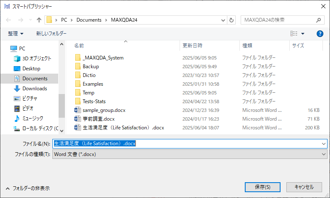Image resolution: width=330 pixels, height=198 pixels.
Task: Click the 200 KB size cell
Action: pyautogui.click(x=312, y=128)
